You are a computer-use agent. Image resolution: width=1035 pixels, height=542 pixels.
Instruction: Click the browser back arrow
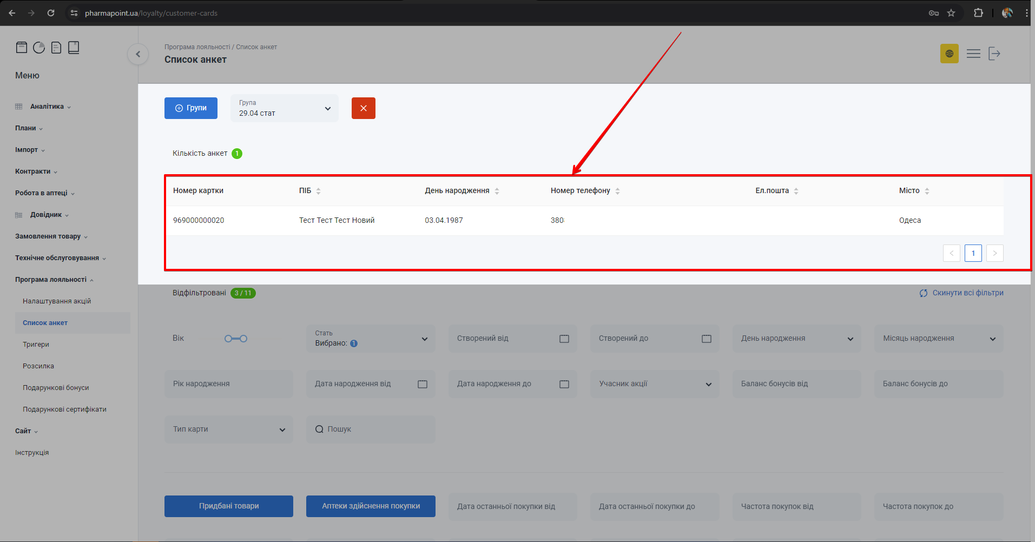(12, 13)
